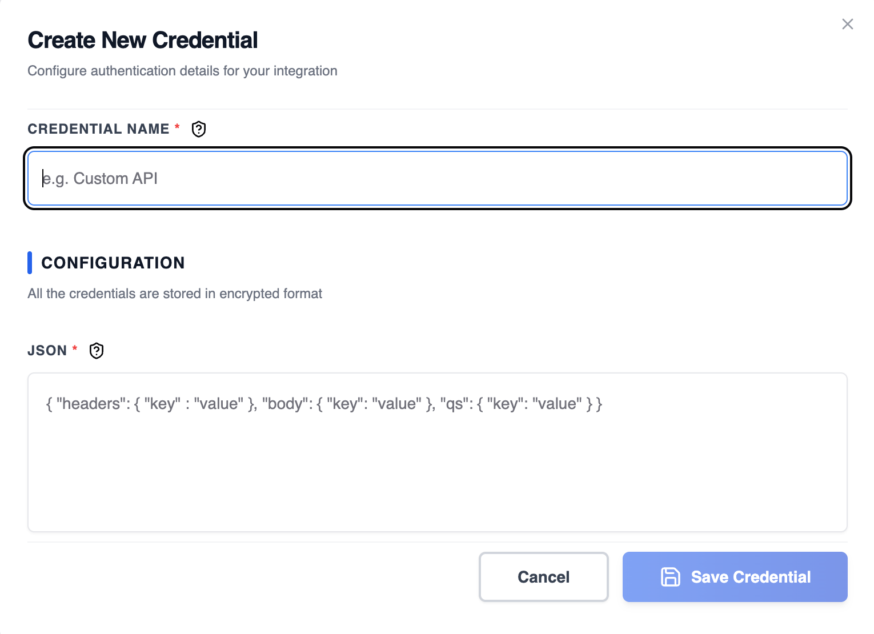Select the JSON field label

click(47, 351)
